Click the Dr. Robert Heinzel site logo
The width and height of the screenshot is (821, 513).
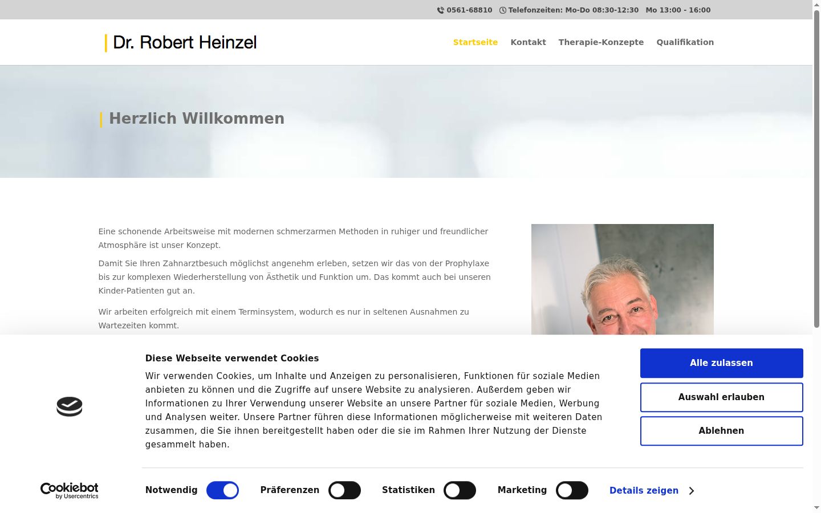pyautogui.click(x=181, y=43)
